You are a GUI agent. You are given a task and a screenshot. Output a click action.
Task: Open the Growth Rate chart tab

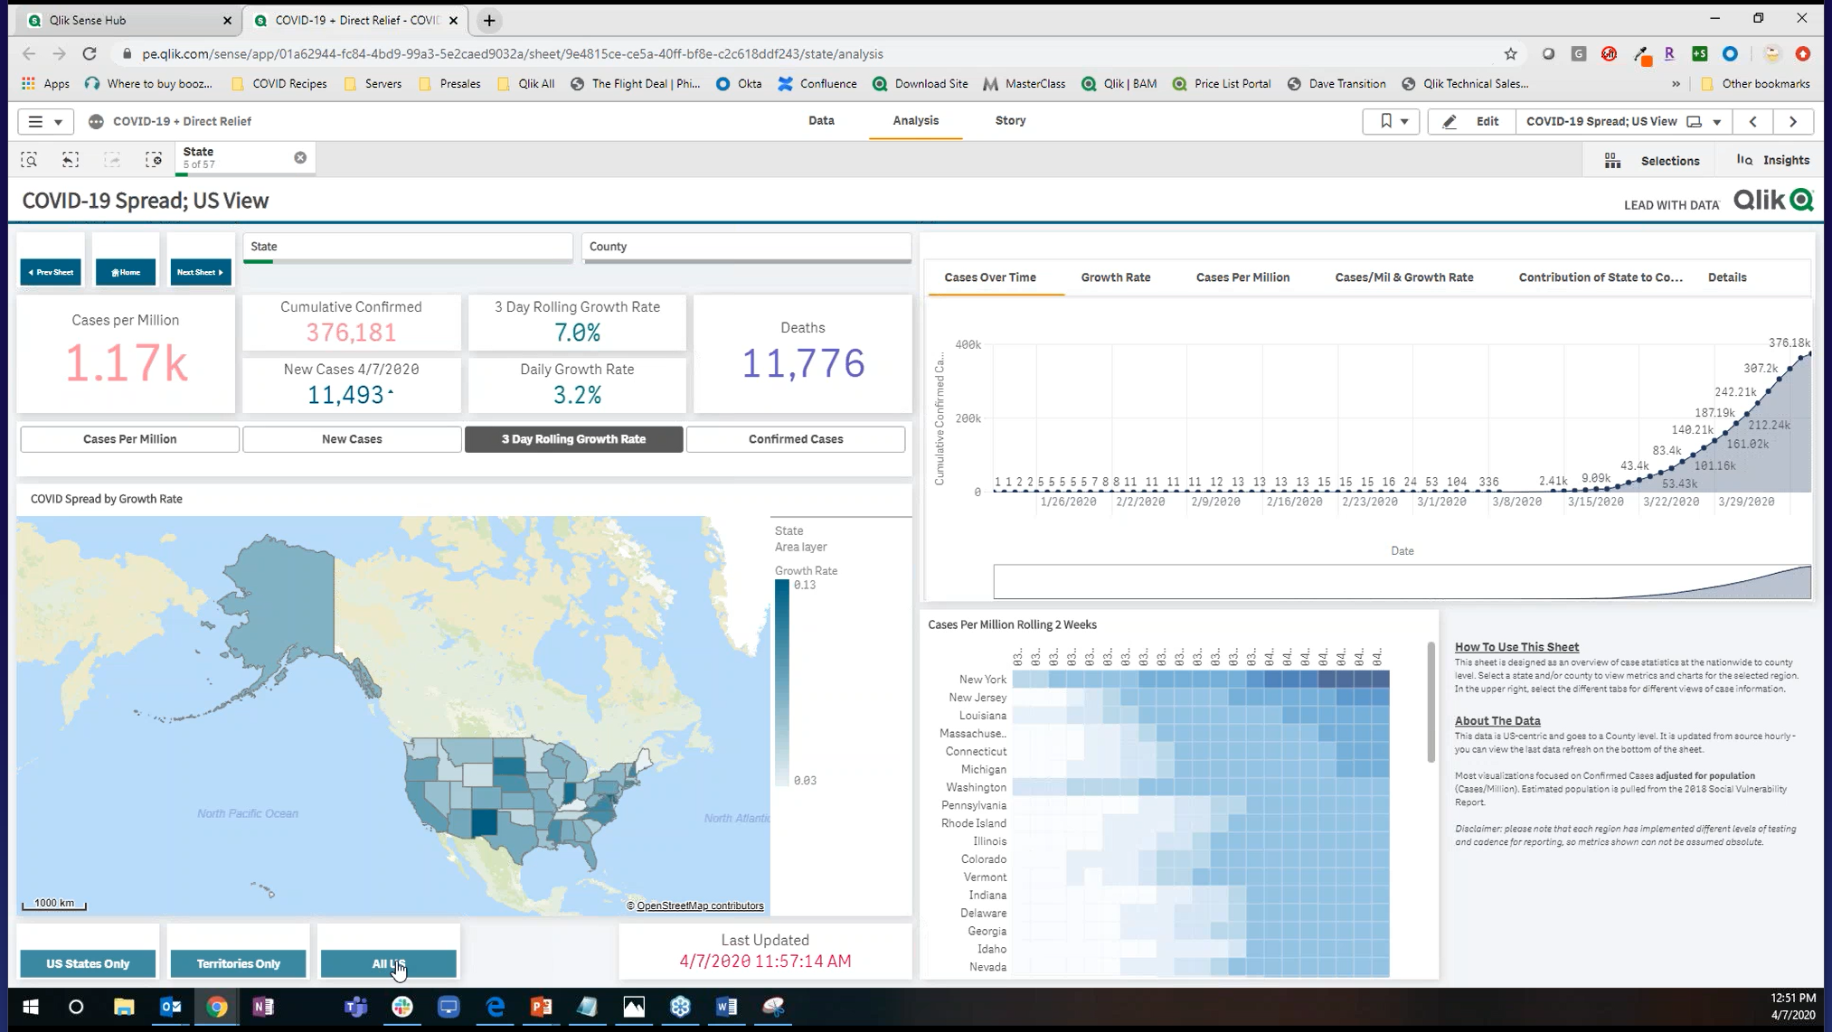pos(1115,277)
